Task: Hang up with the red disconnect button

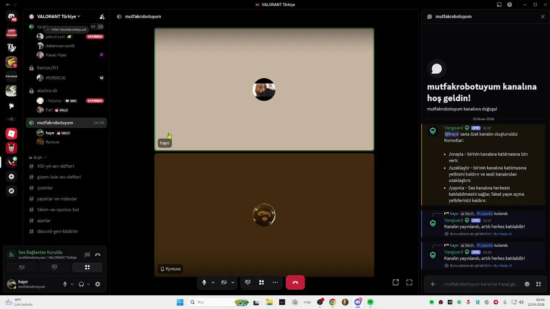Action: (295, 282)
